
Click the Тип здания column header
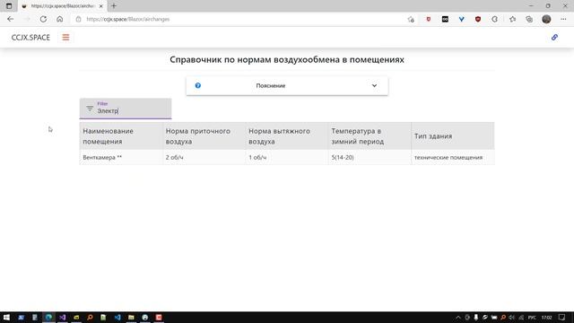(x=453, y=136)
